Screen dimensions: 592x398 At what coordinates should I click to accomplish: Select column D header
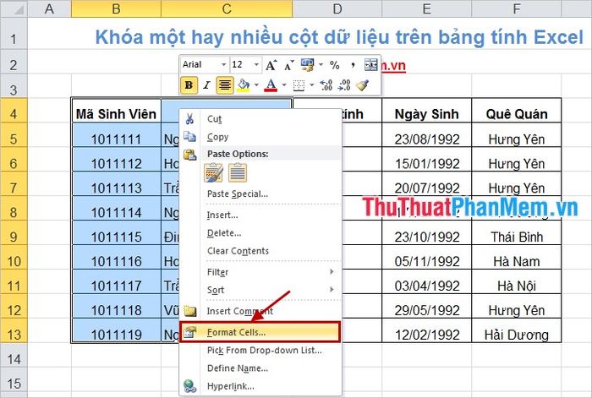coord(337,8)
